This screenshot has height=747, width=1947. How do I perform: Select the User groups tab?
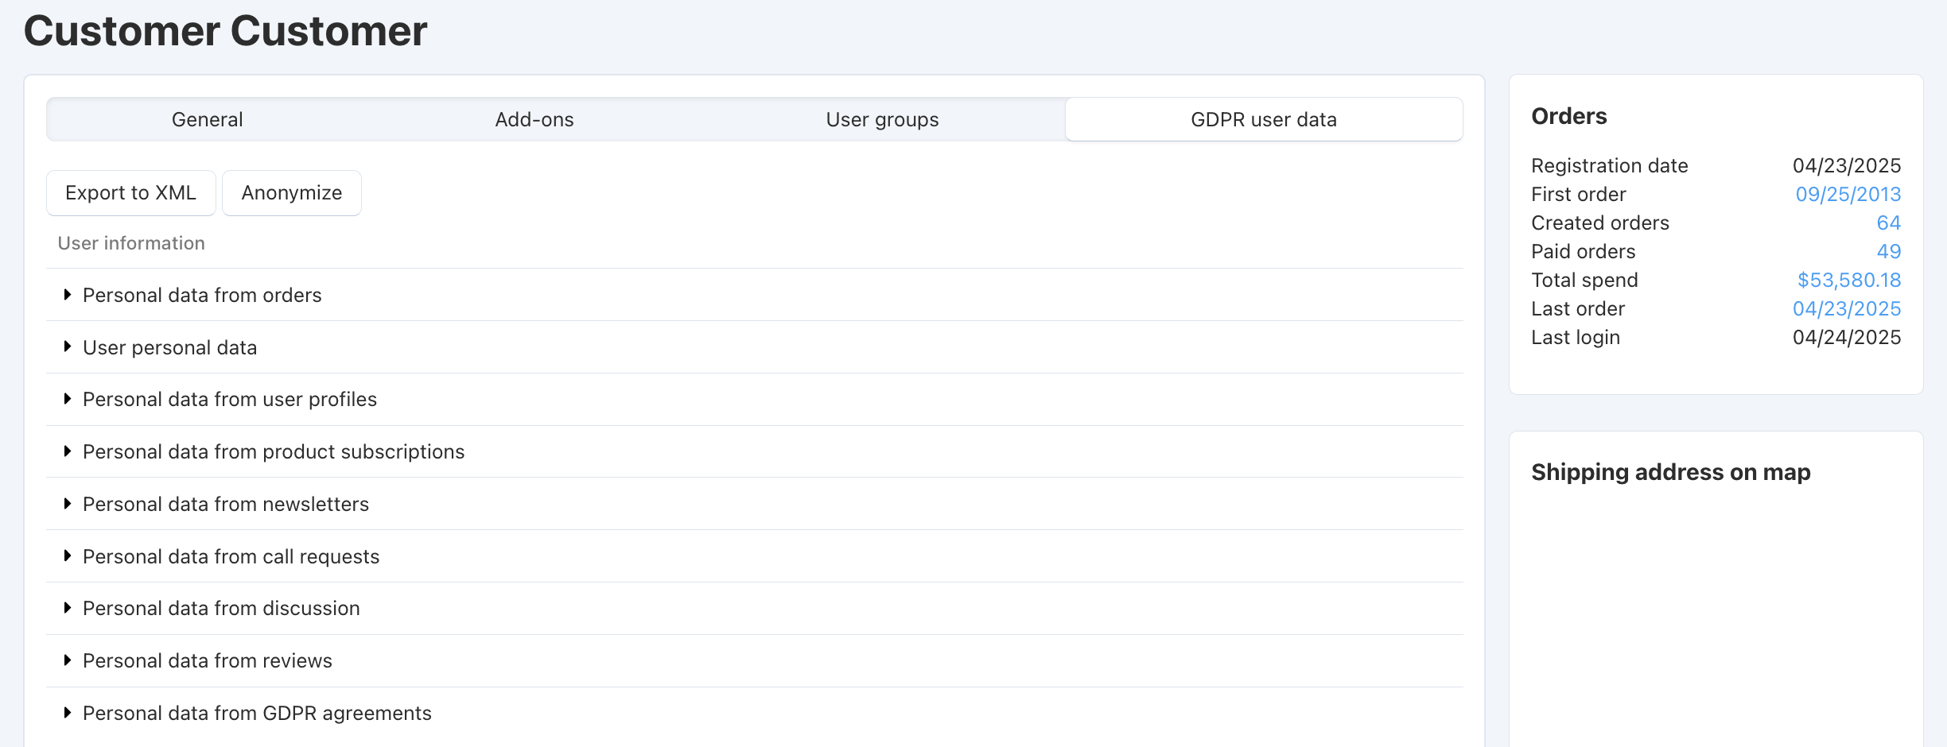(882, 119)
